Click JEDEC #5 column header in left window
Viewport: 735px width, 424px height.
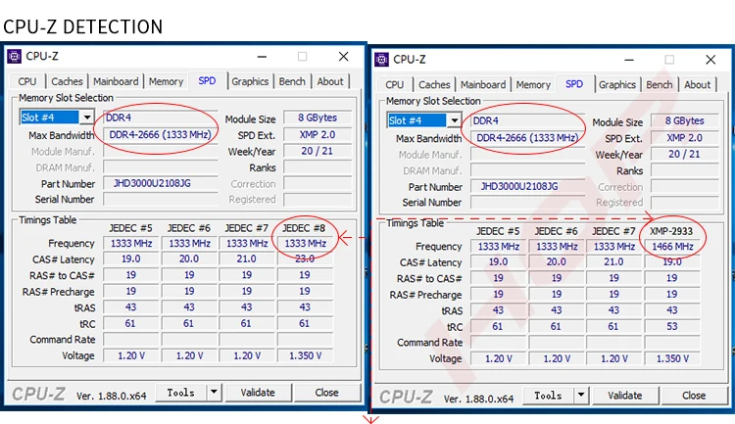pyautogui.click(x=130, y=228)
